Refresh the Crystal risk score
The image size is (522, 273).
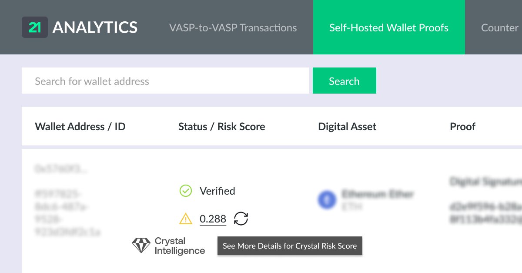pyautogui.click(x=242, y=219)
